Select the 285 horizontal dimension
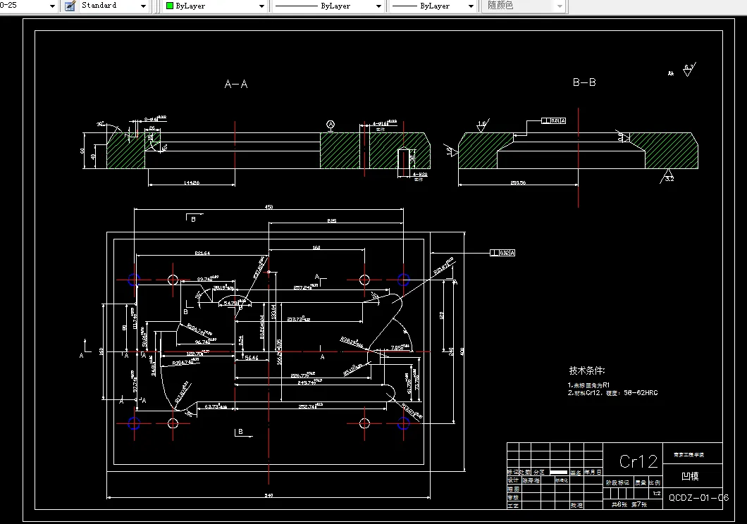 point(332,221)
